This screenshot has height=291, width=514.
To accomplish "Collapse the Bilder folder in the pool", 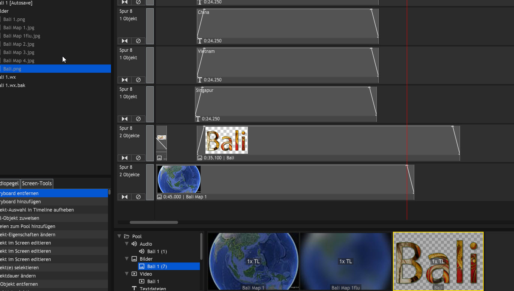I will (127, 259).
